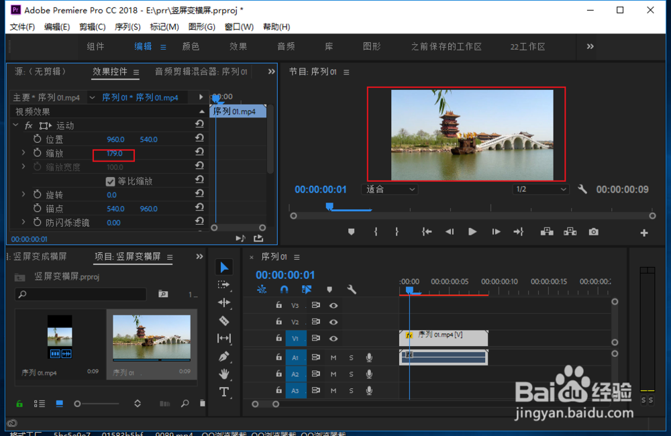Image resolution: width=671 pixels, height=436 pixels.
Task: Uncheck the 等比缩放 checkbox
Action: pos(110,181)
